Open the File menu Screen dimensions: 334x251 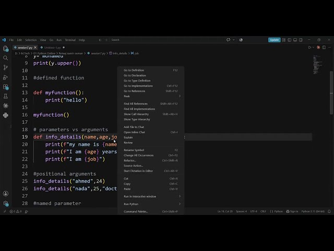click(x=11, y=40)
